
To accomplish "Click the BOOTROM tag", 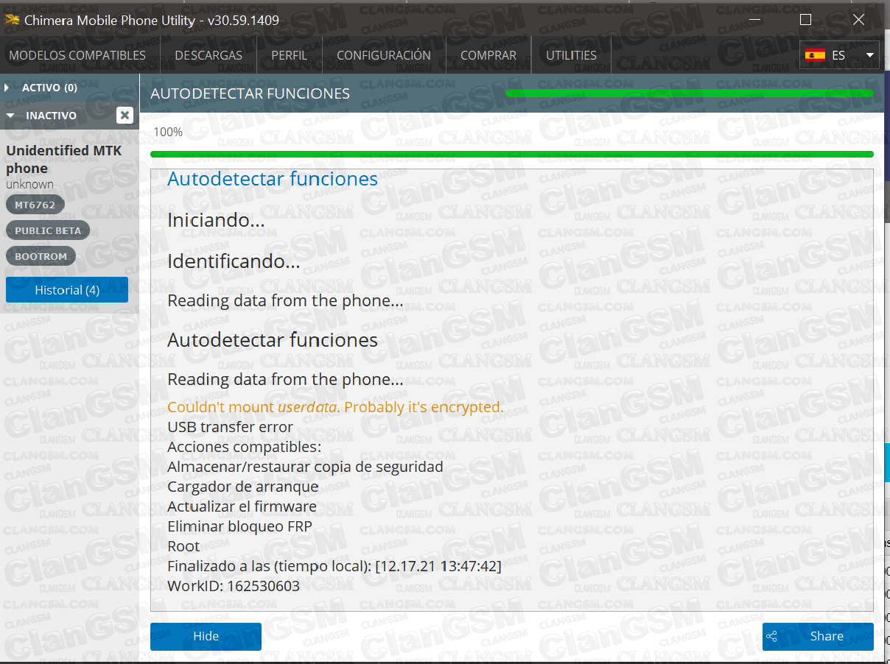I will pos(41,256).
